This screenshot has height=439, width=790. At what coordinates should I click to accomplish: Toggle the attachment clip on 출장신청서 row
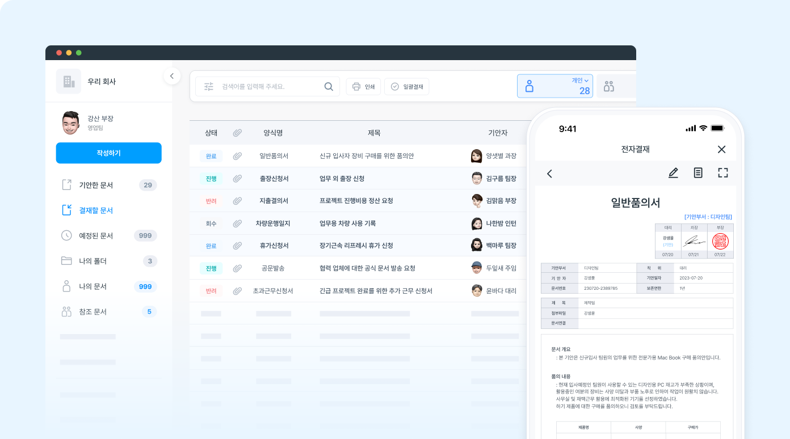click(x=237, y=178)
